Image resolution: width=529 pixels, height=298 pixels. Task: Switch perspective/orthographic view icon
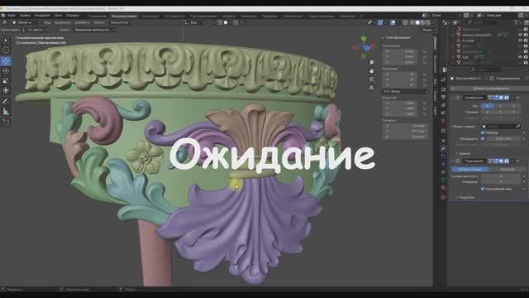tap(371, 88)
